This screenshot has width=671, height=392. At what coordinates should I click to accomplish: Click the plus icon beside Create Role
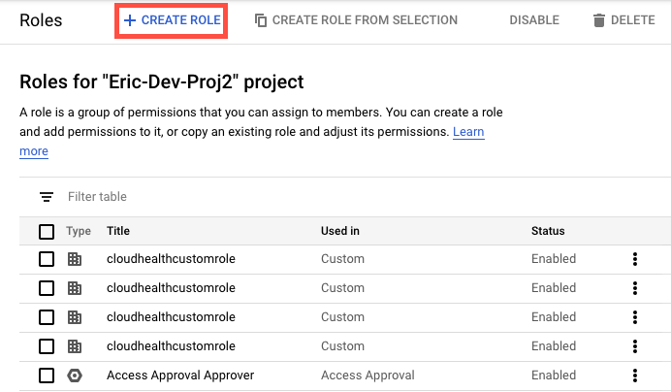[129, 19]
